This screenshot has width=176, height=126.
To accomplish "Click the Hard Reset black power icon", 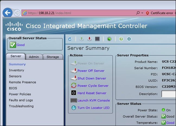I will click(74, 93).
